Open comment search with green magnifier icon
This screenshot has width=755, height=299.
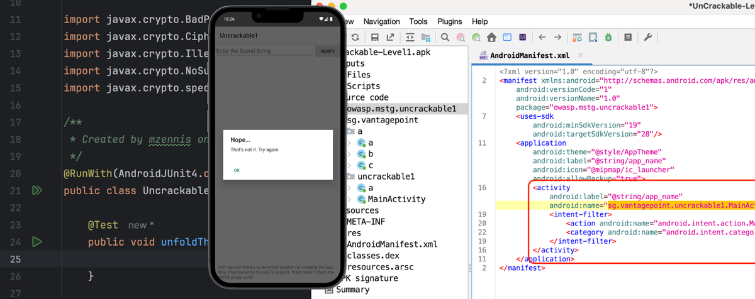tap(476, 38)
